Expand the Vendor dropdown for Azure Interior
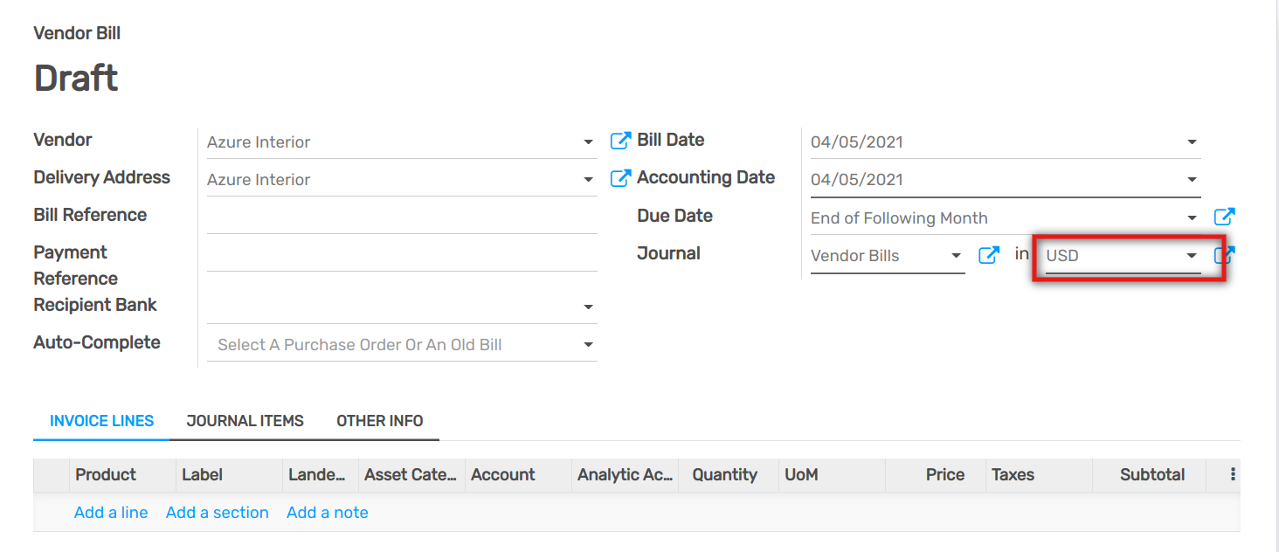Screen dimensions: 1279x552 589,141
